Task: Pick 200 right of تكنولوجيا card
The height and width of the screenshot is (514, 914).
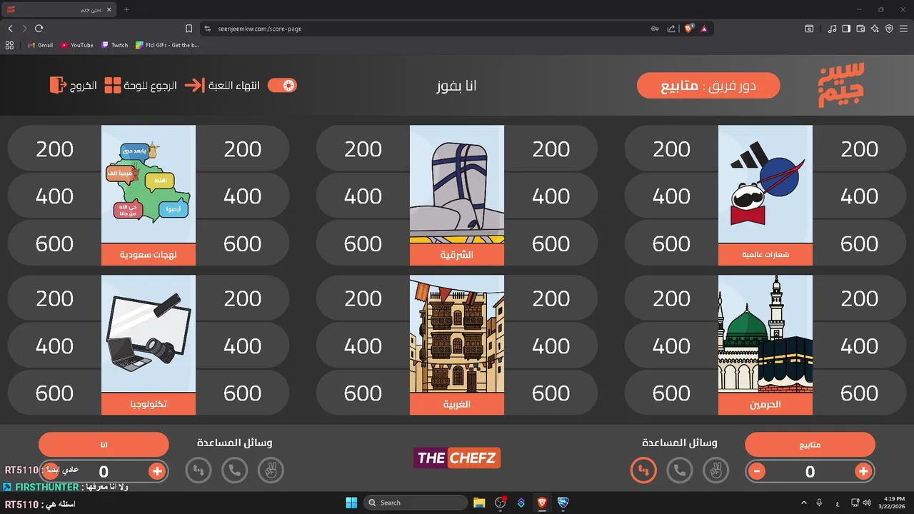Action: (x=243, y=298)
